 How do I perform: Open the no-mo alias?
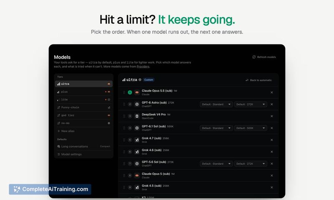coord(84,123)
